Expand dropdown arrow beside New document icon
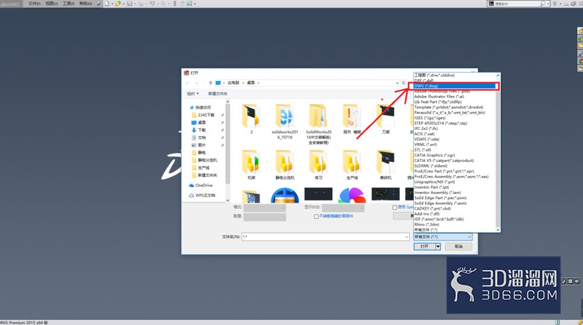Screen dimensions: 583x325 tap(113, 3)
